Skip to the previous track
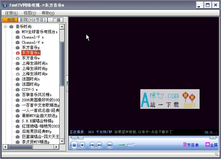221x159 pixels. tap(92, 145)
